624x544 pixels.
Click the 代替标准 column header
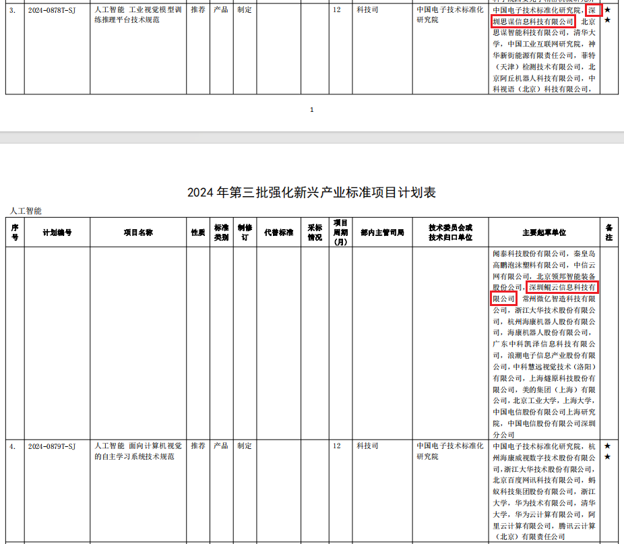[x=278, y=233]
